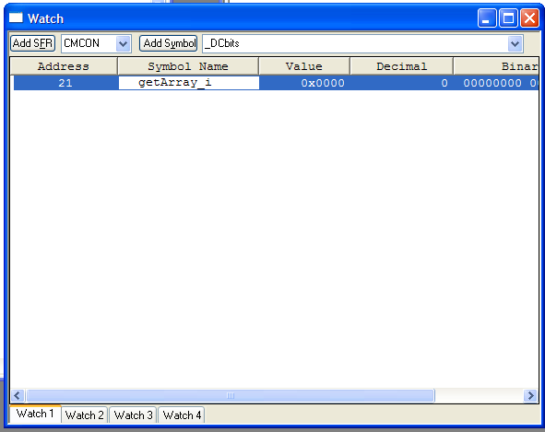Click the Decimal column header
The image size is (545, 432).
click(401, 66)
